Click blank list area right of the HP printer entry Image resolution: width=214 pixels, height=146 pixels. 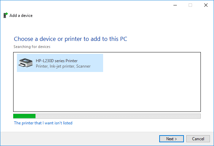[x=152, y=63]
